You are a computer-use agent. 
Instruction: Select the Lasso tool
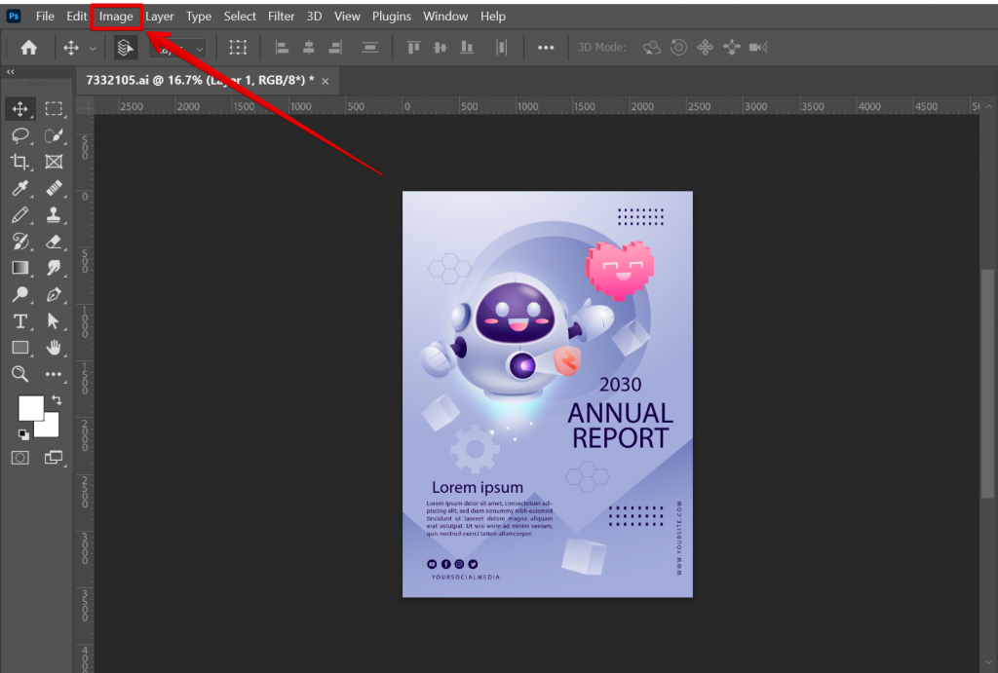(x=19, y=135)
